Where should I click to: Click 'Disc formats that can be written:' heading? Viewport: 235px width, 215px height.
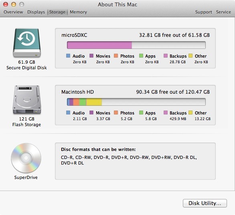coord(98,149)
